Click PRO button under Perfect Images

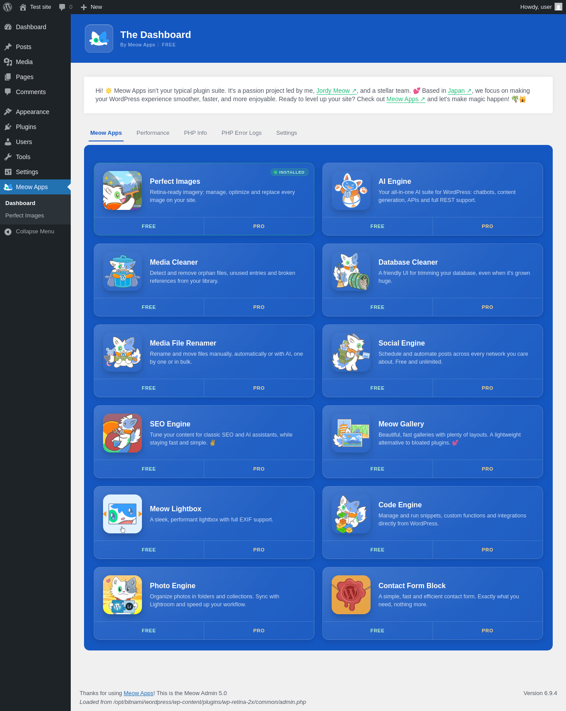point(259,226)
